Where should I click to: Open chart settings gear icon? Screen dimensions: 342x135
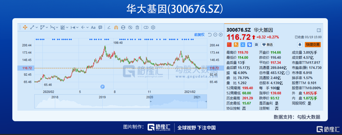click(x=153, y=27)
